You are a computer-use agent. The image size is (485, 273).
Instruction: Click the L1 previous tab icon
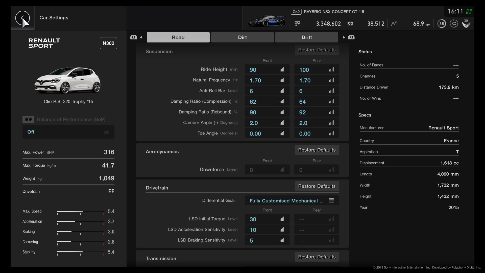pos(134,37)
